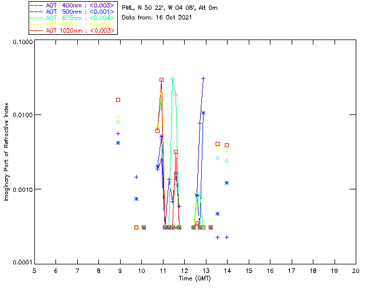Screen dimensions: 366x293
Task: Click the red square at the 11 GMT peak
Action: click(x=161, y=80)
